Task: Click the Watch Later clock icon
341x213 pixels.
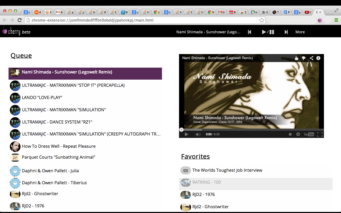Action: (290, 134)
